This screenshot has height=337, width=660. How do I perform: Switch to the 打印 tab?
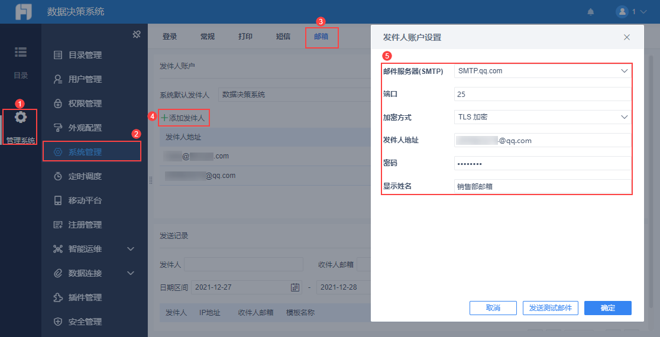245,36
